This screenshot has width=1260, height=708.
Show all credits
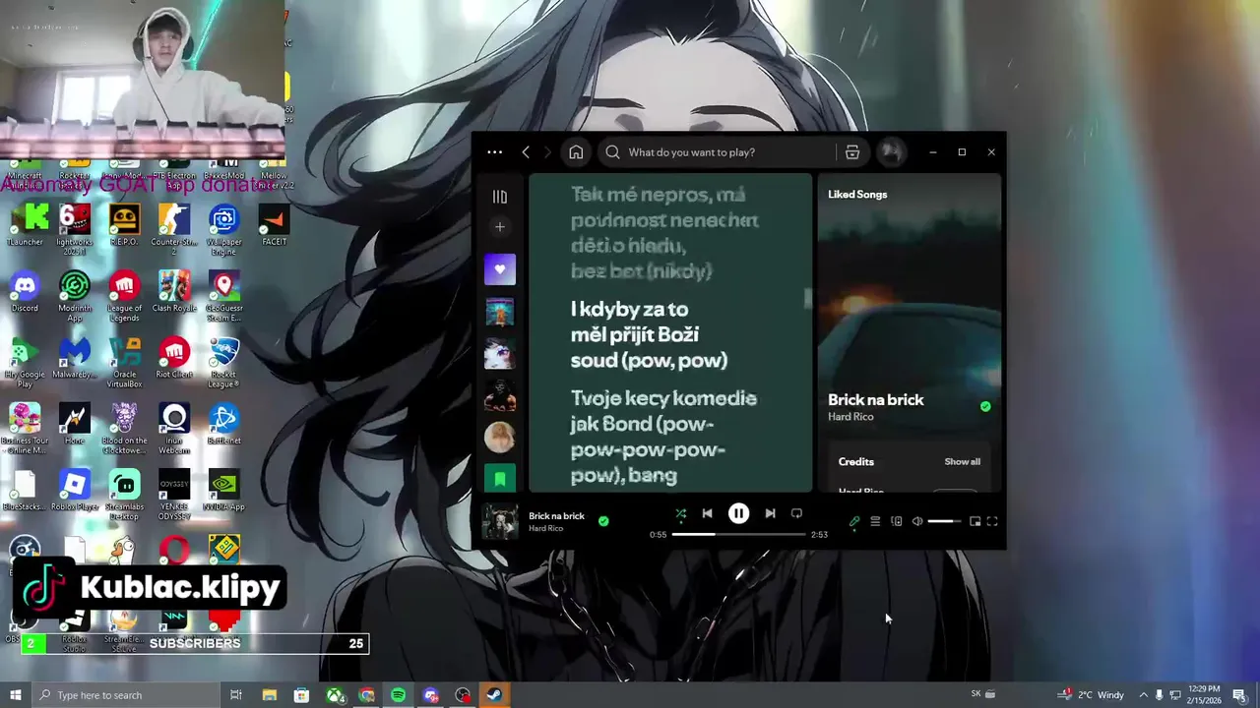point(962,462)
